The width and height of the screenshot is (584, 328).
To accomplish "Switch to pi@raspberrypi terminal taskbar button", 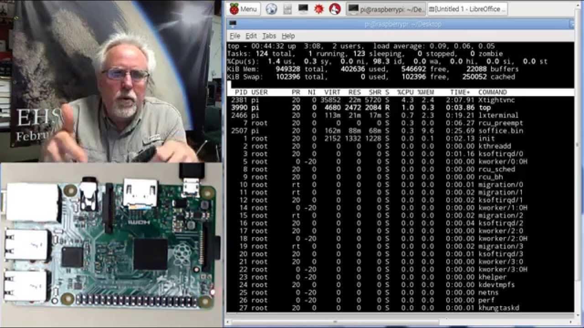I will (x=386, y=9).
